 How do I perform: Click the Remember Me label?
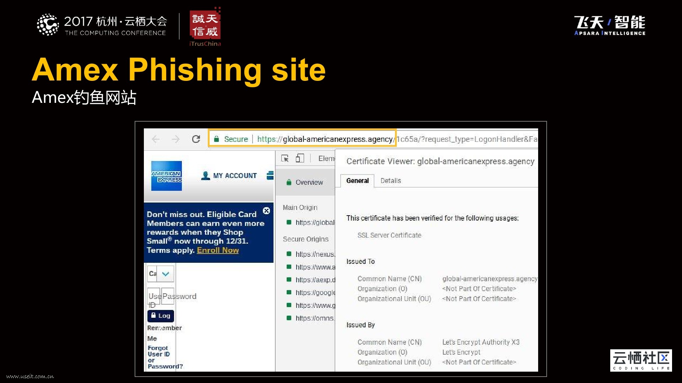[164, 333]
